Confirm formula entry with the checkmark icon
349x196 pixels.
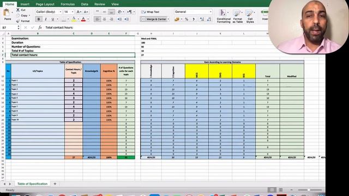[33, 28]
